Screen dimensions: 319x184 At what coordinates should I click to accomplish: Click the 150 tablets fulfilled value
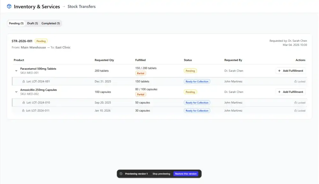click(x=142, y=82)
